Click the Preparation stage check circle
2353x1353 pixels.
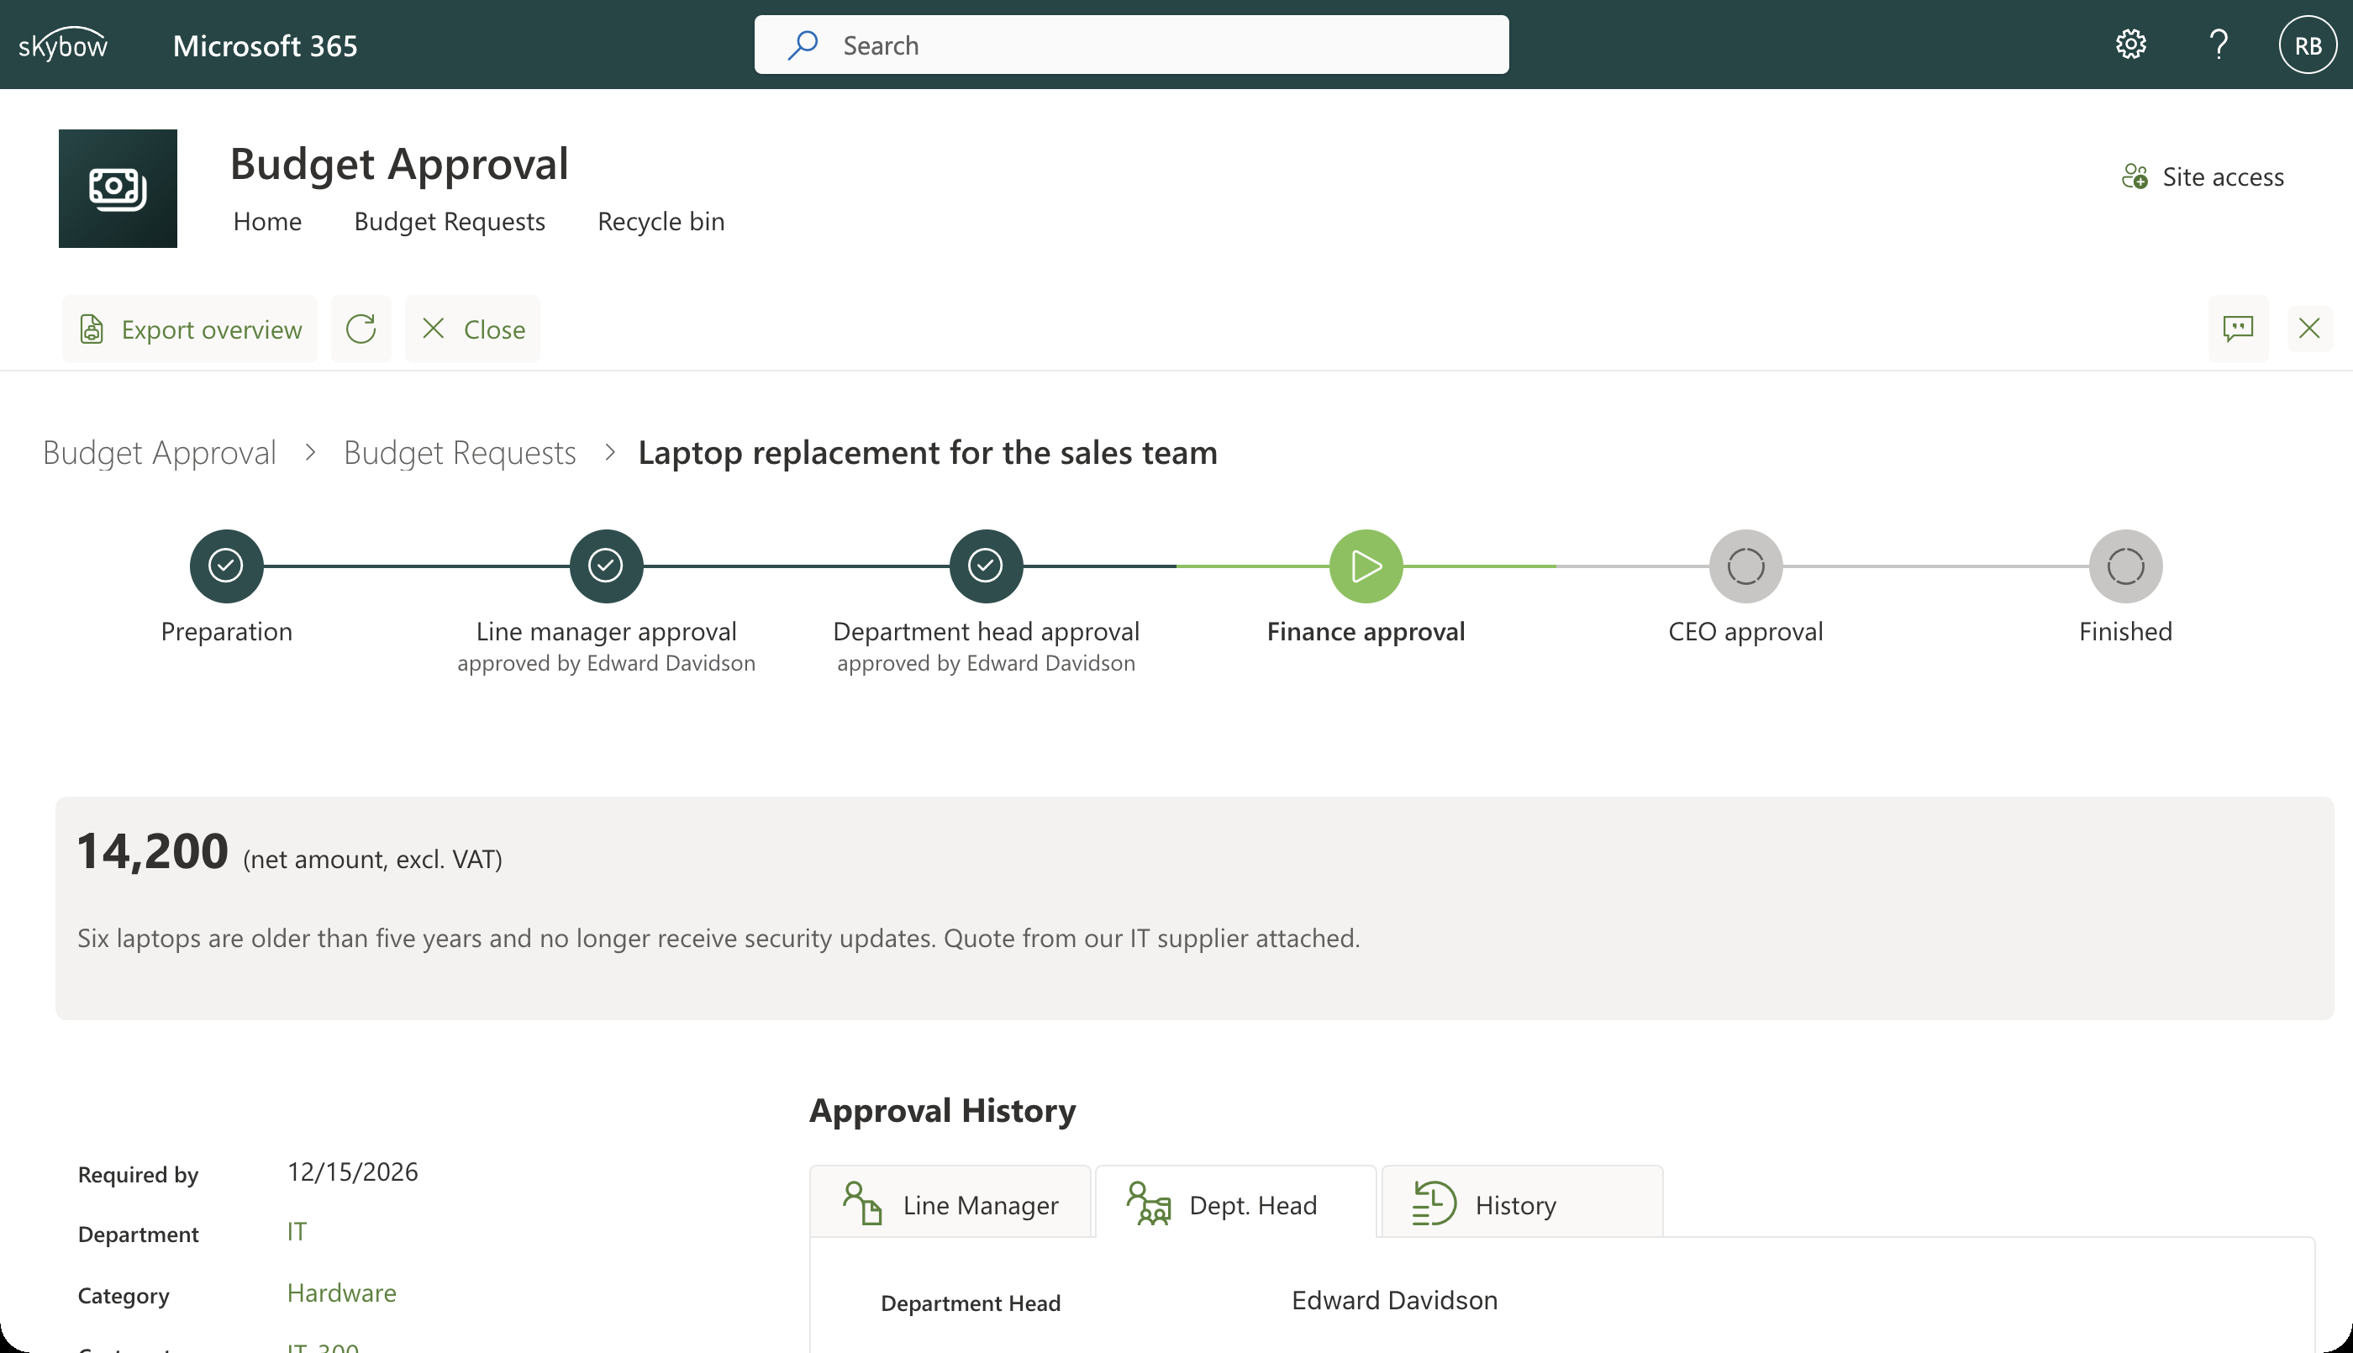[226, 566]
